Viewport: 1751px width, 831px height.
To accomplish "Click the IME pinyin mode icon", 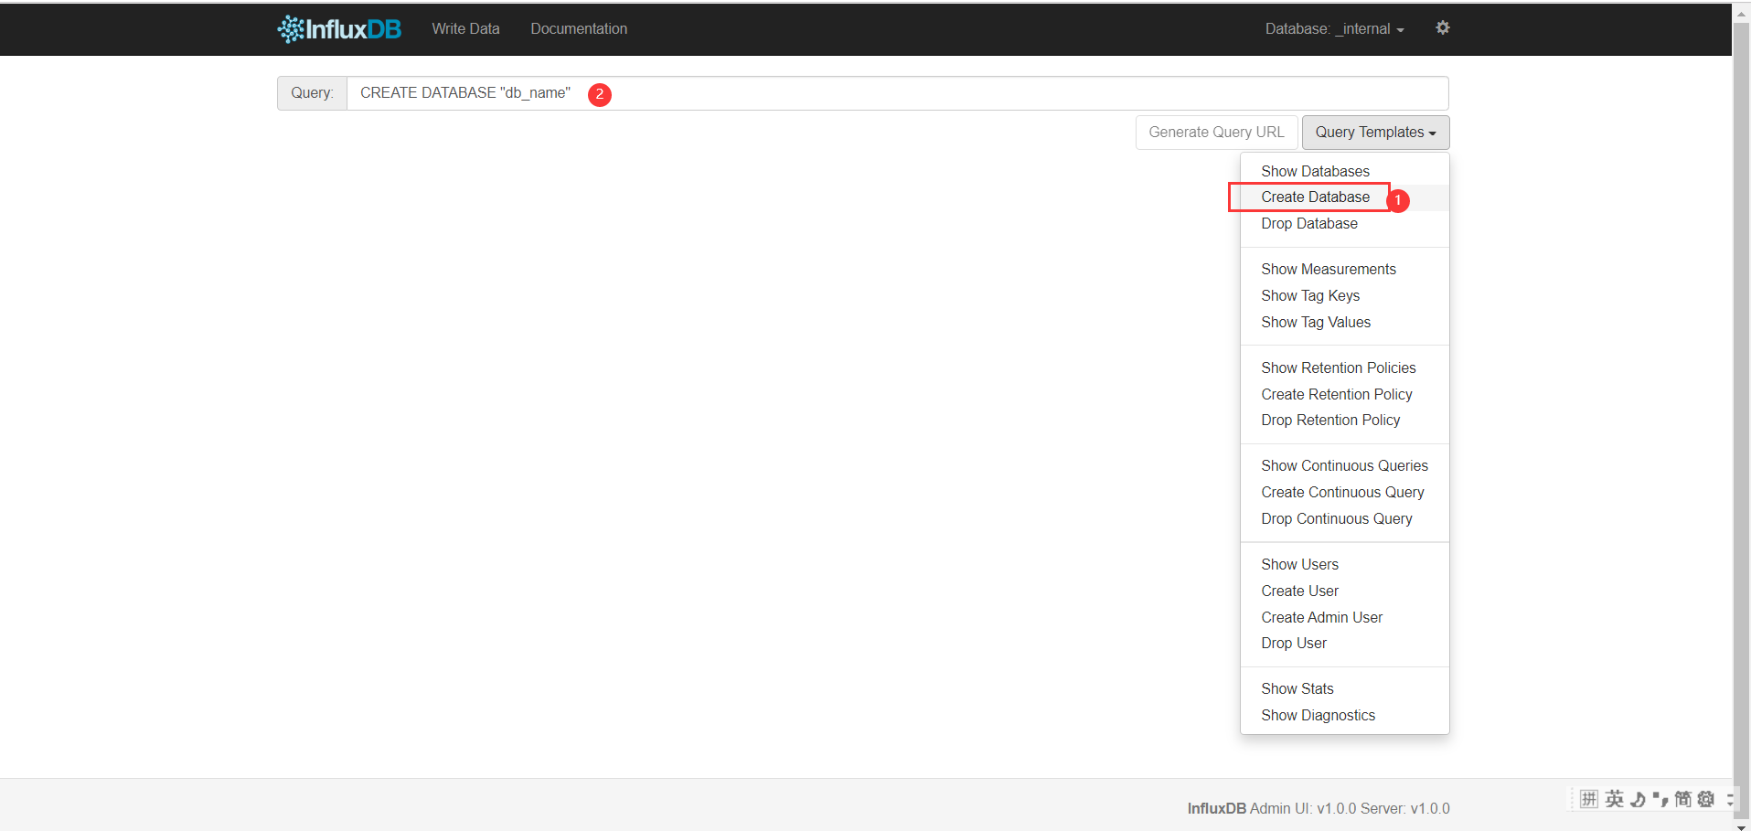I will [1589, 799].
